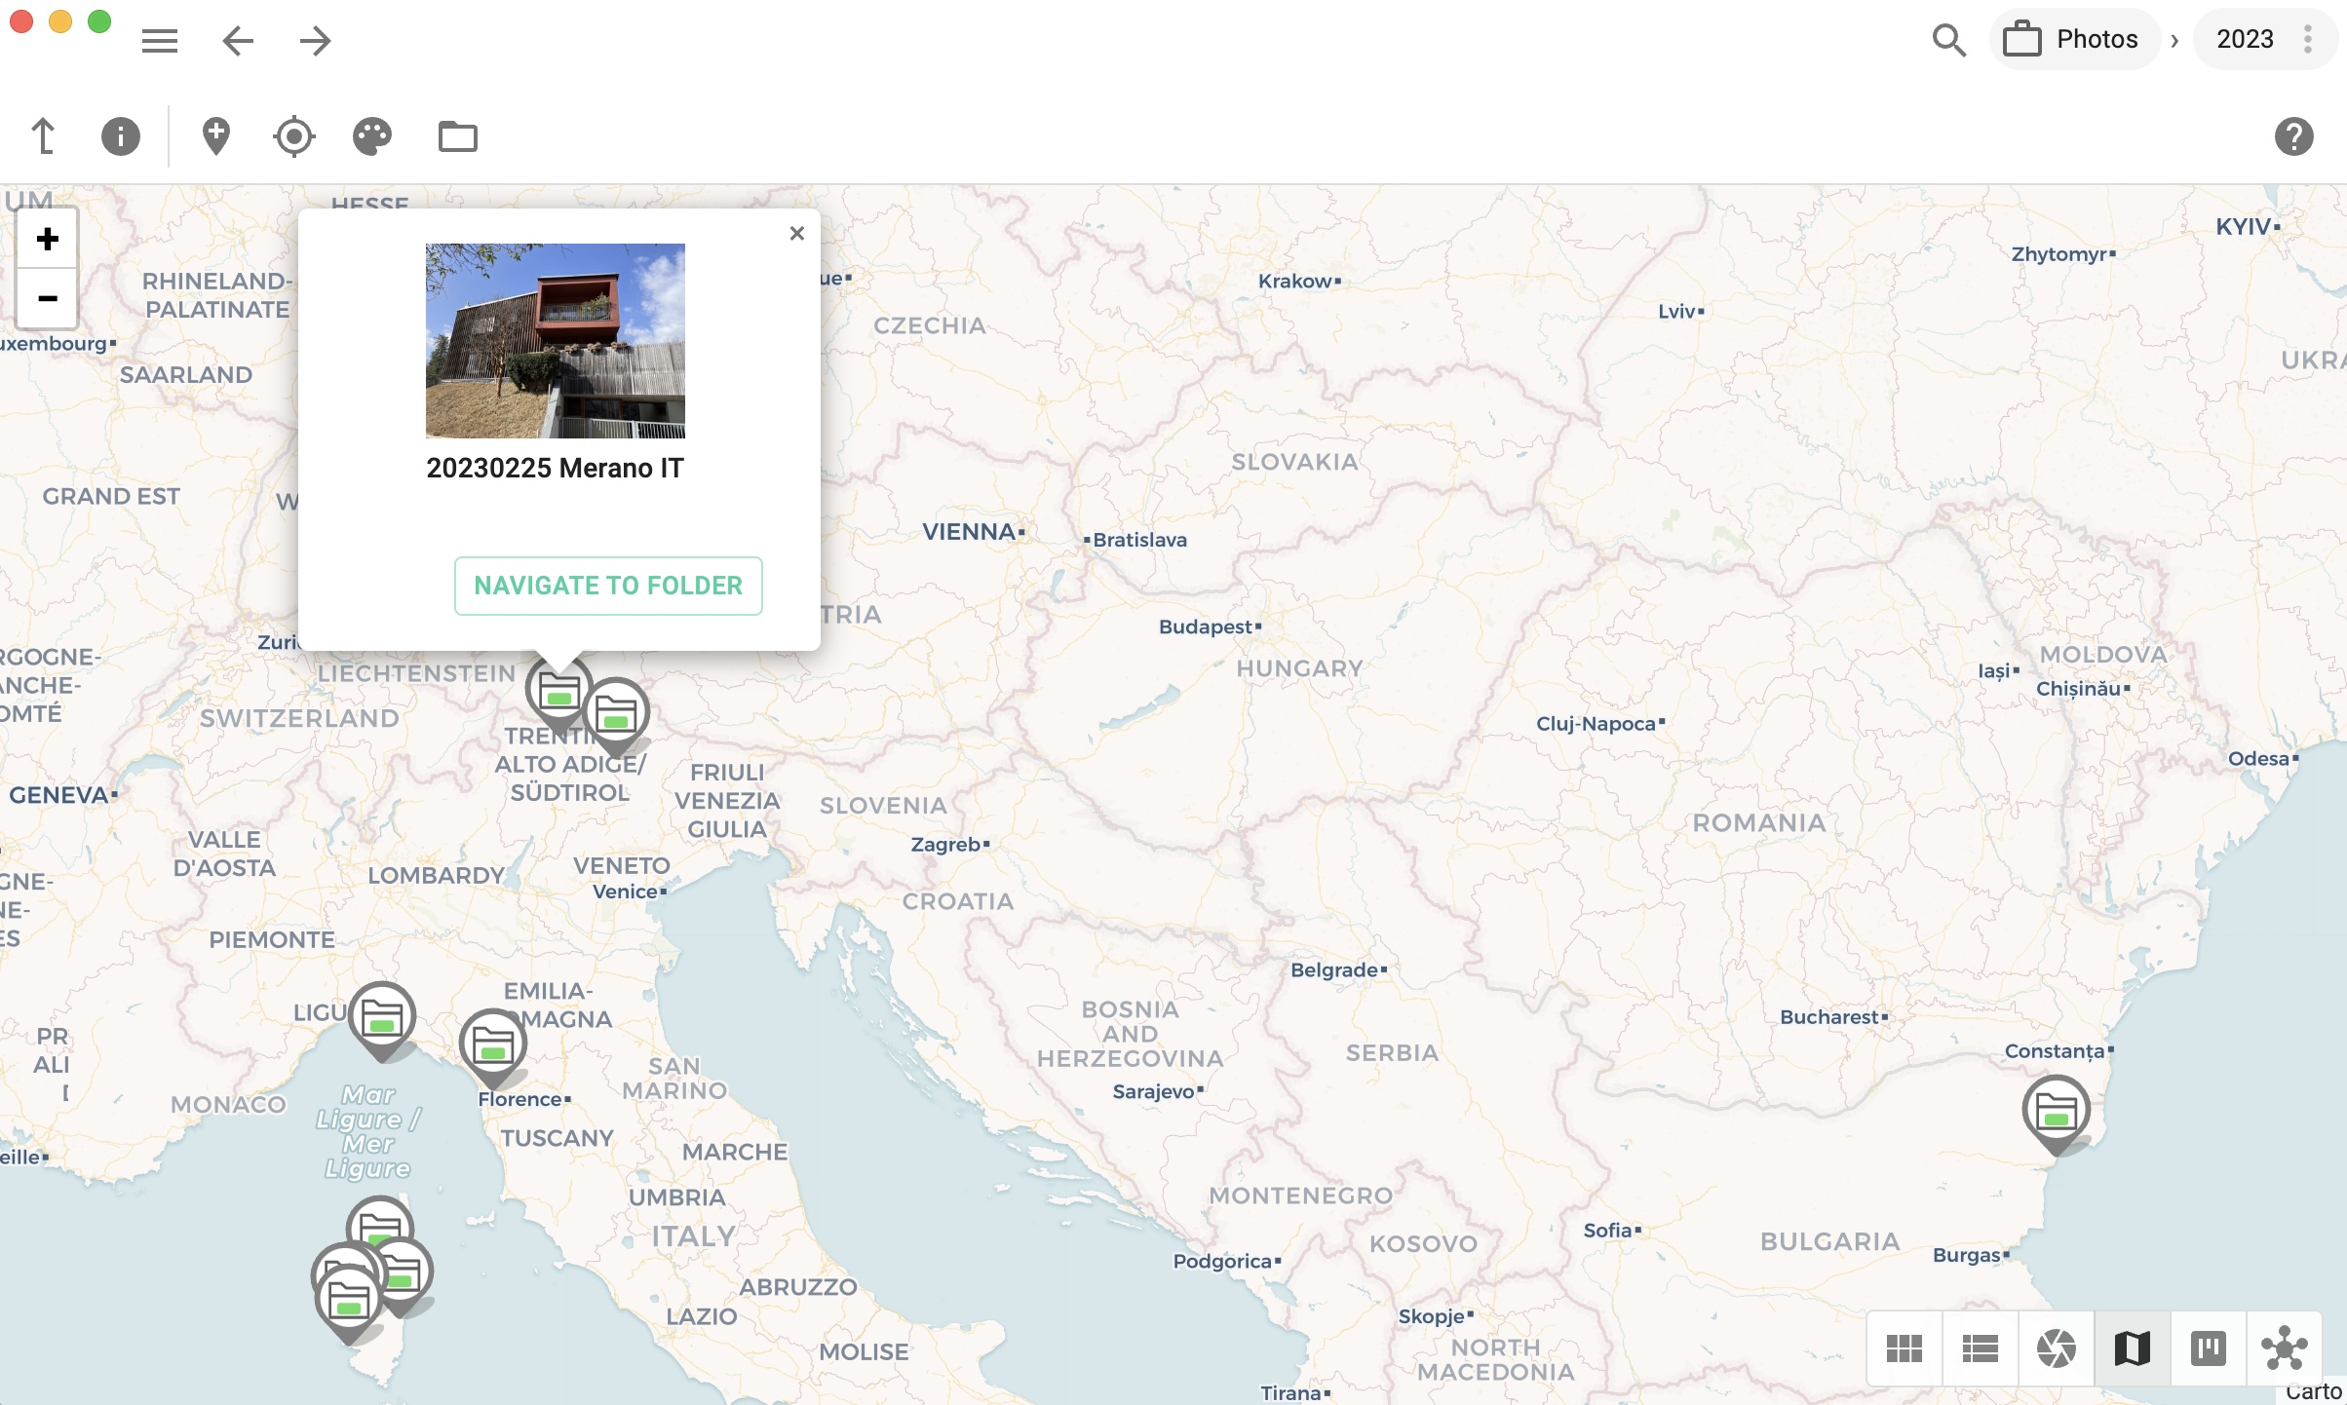Select the GPS/center location icon
Image resolution: width=2347 pixels, height=1405 pixels.
[x=294, y=137]
